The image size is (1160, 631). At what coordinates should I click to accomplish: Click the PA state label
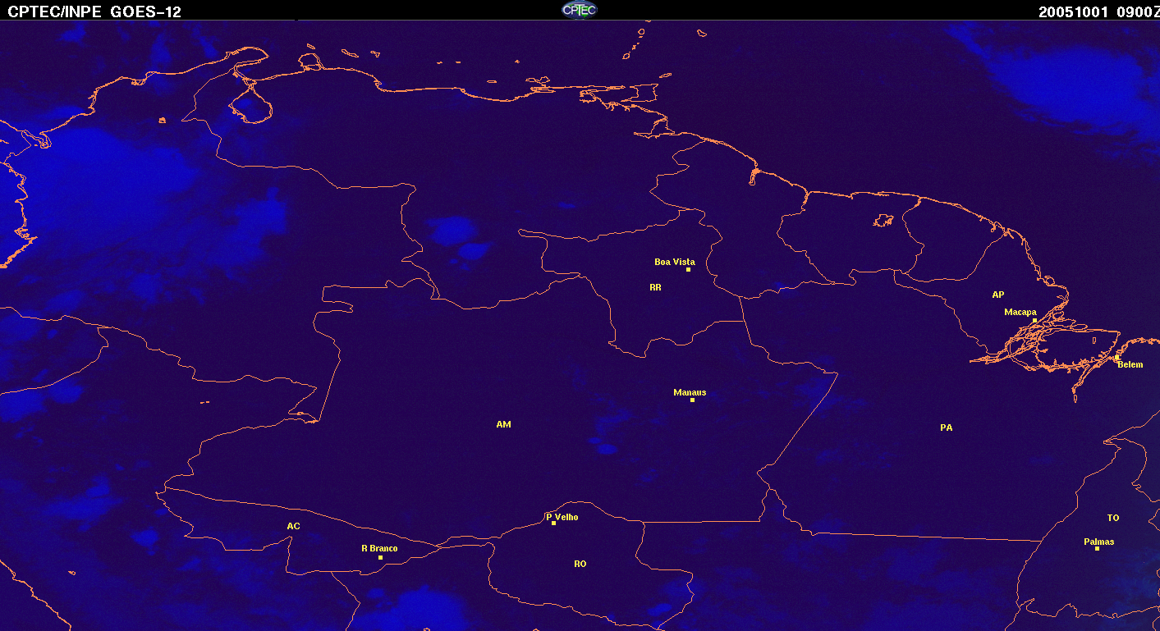point(947,428)
